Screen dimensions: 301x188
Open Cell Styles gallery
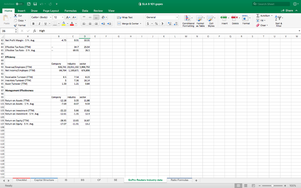(x=211, y=21)
